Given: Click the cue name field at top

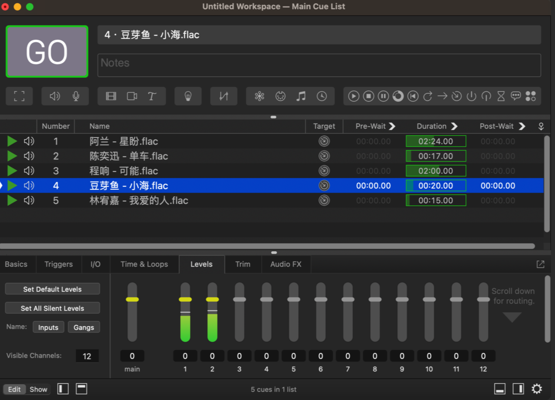Looking at the screenshot, I should click(x=319, y=35).
